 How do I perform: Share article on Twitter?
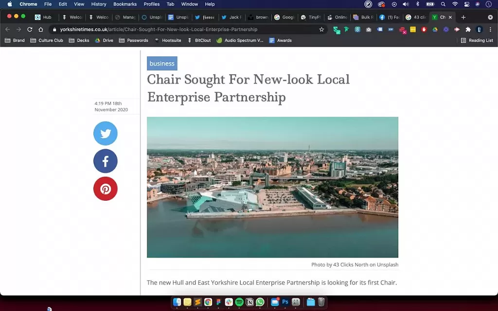pos(106,134)
